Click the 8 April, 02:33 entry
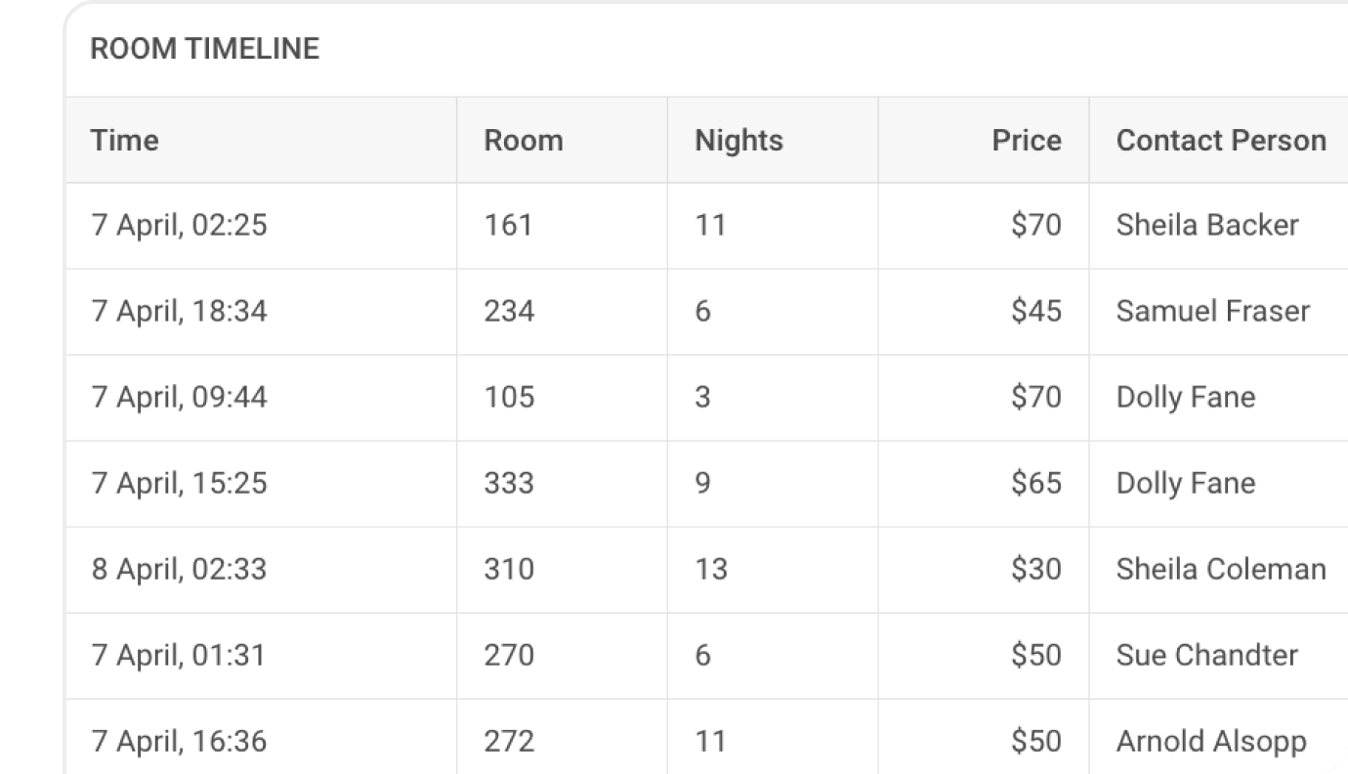 [x=180, y=570]
